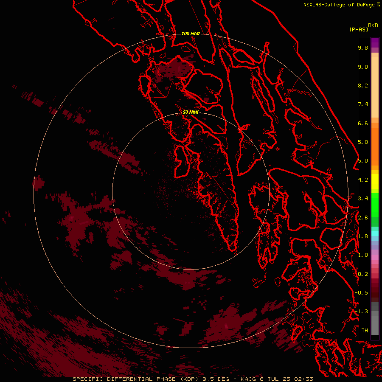
Task: Select the 5.8 scale value
Action: click(x=363, y=142)
